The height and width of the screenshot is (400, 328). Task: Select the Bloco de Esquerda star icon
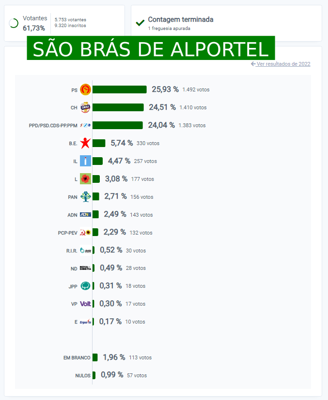tap(85, 143)
